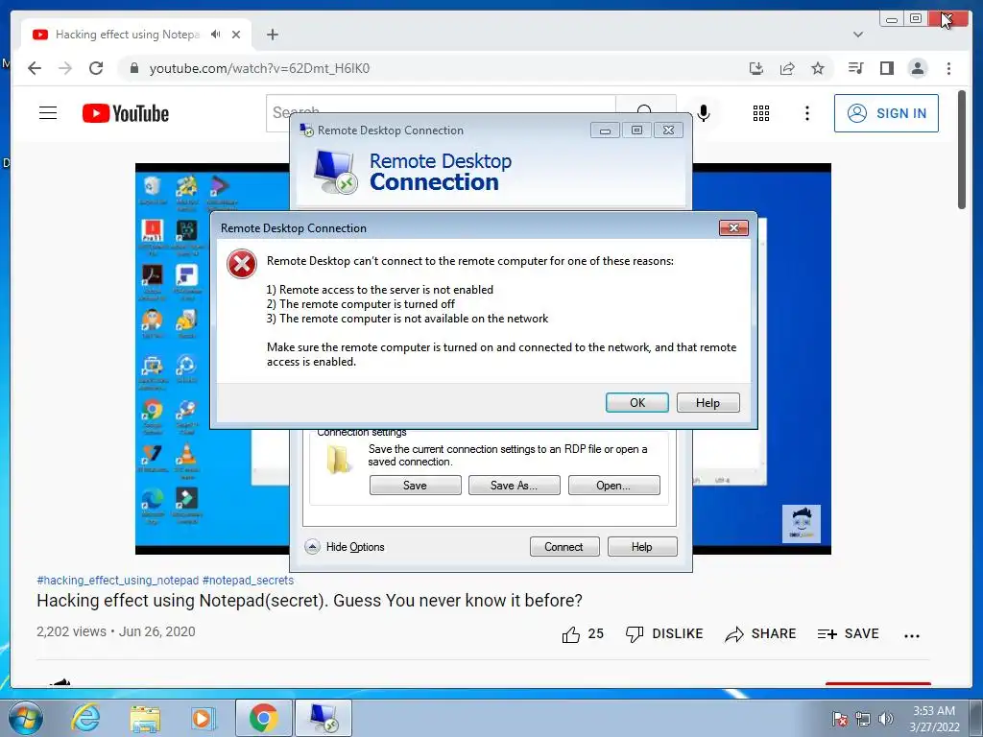Screen dimensions: 983x737
Task: Open a new Chrome tab
Action: (x=272, y=35)
